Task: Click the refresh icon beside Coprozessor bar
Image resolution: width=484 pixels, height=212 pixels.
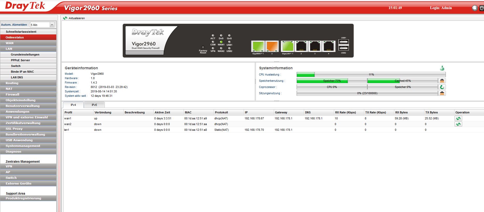Action: tap(442, 87)
